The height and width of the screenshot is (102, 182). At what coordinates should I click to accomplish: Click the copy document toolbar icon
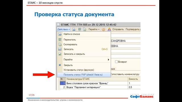click(85, 29)
